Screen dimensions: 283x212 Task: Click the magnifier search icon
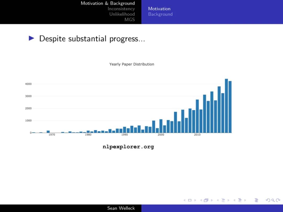pyautogui.click(x=273, y=200)
